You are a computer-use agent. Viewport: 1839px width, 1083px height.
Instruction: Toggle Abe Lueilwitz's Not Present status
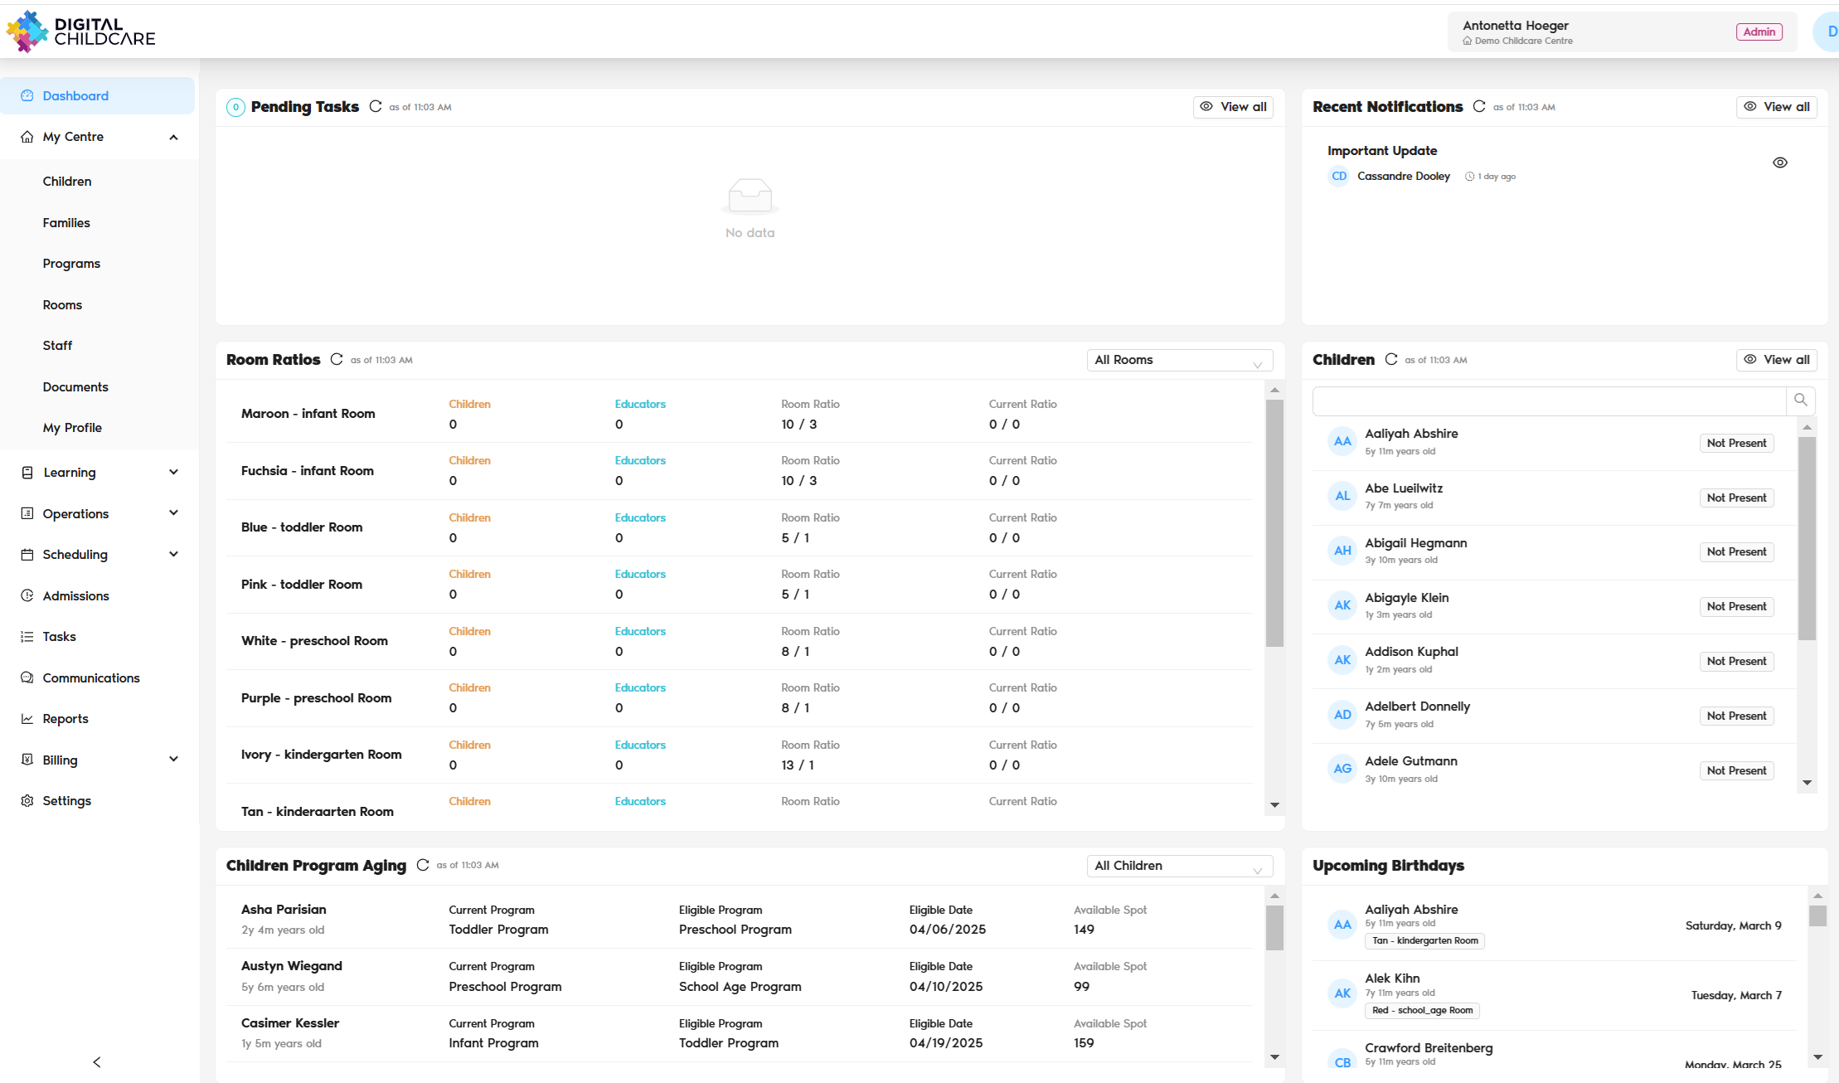(1736, 498)
